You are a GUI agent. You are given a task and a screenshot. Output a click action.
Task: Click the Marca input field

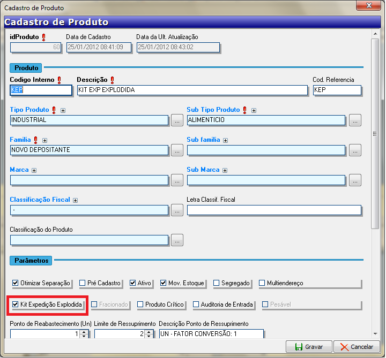pyautogui.click(x=90, y=180)
